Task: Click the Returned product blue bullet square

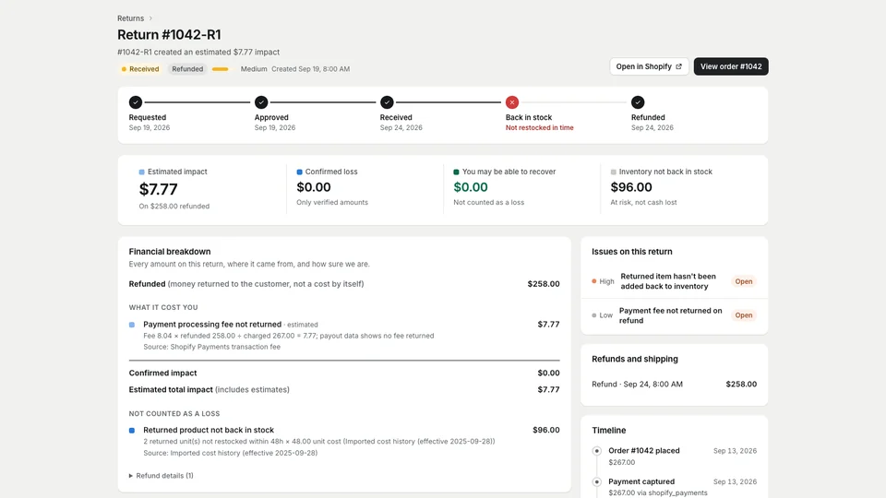Action: (x=132, y=431)
